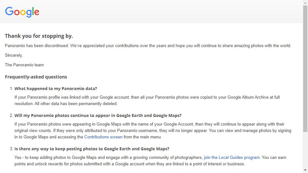Select the Frequently-asked questions heading
This screenshot has width=308, height=173.
pyautogui.click(x=36, y=77)
